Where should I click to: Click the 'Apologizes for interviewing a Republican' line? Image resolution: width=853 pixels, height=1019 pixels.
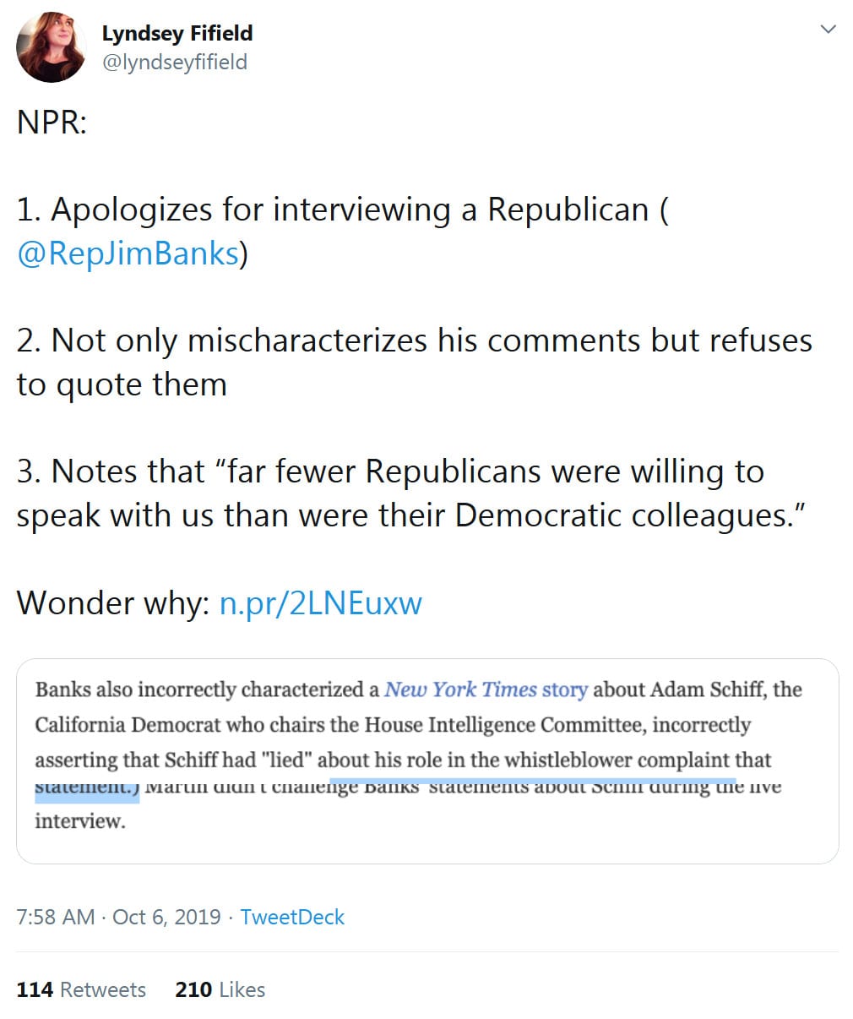(338, 210)
